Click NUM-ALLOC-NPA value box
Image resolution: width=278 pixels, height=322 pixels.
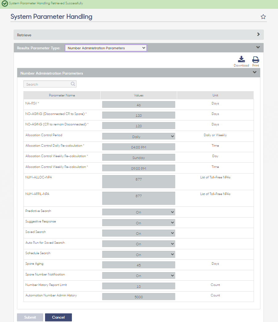tap(139, 182)
